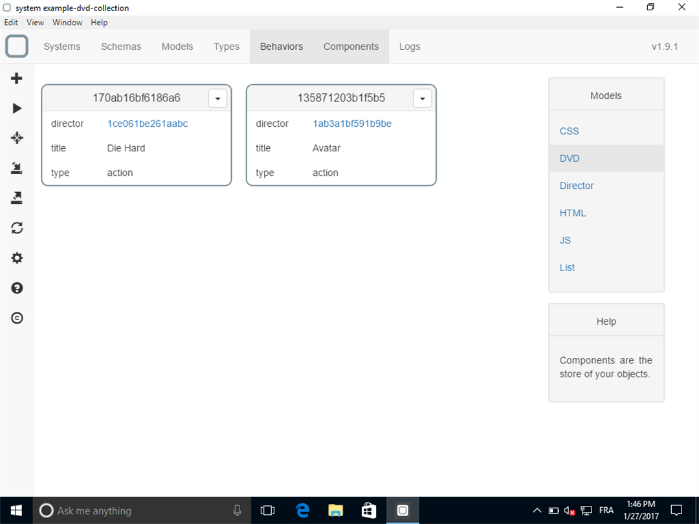Follow director link 1ce061be261aabc

148,124
